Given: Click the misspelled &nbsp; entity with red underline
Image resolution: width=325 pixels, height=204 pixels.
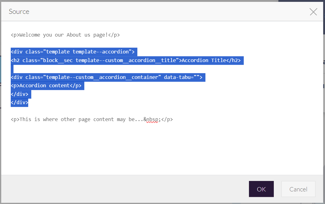Looking at the screenshot, I should pyautogui.click(x=152, y=119).
